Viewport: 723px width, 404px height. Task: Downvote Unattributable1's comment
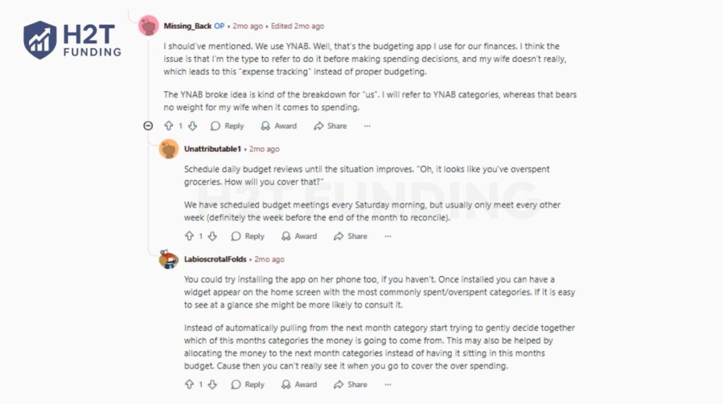pos(213,236)
